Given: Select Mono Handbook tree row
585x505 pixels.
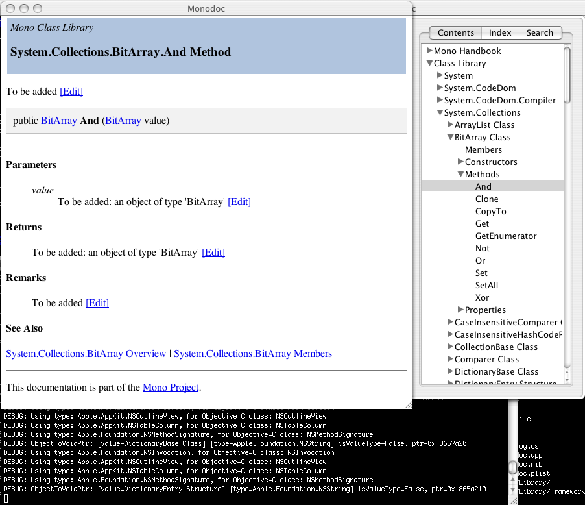Looking at the screenshot, I should point(492,51).
